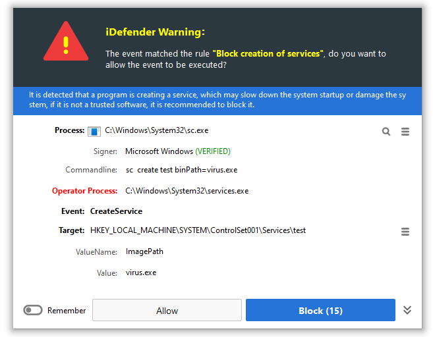Toggle the Remember switch
The image size is (433, 337).
point(33,311)
